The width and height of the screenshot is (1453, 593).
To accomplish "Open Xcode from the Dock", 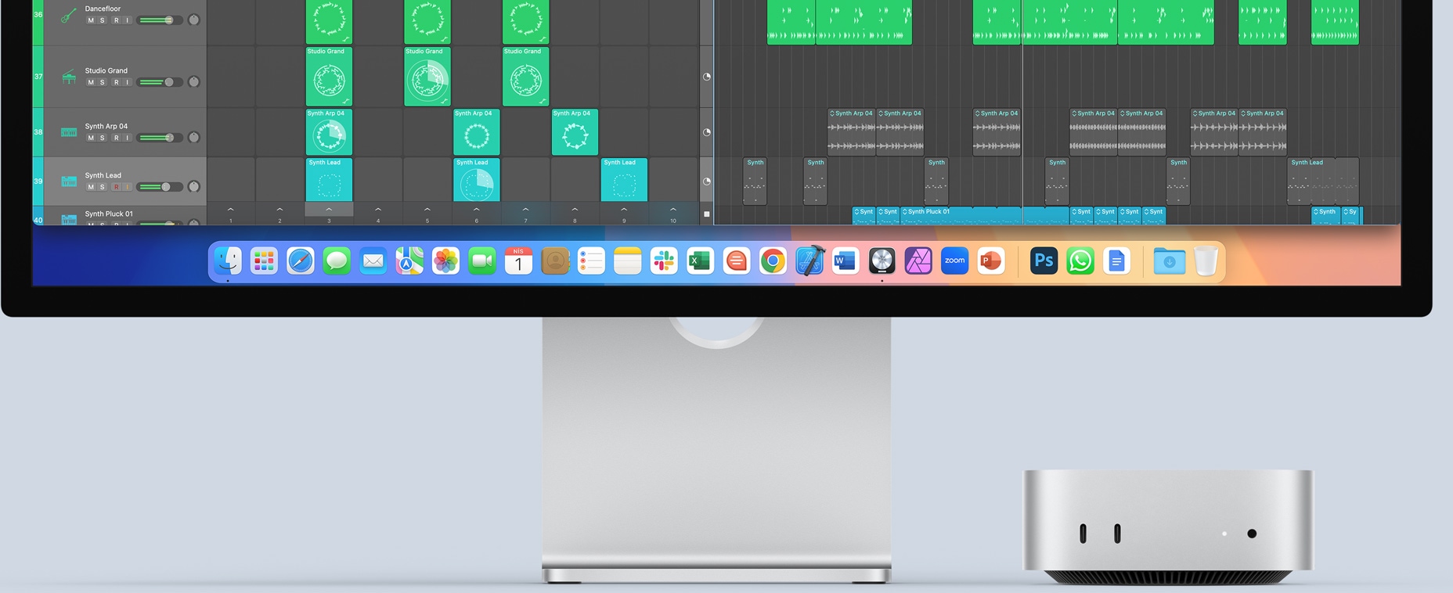I will point(809,261).
